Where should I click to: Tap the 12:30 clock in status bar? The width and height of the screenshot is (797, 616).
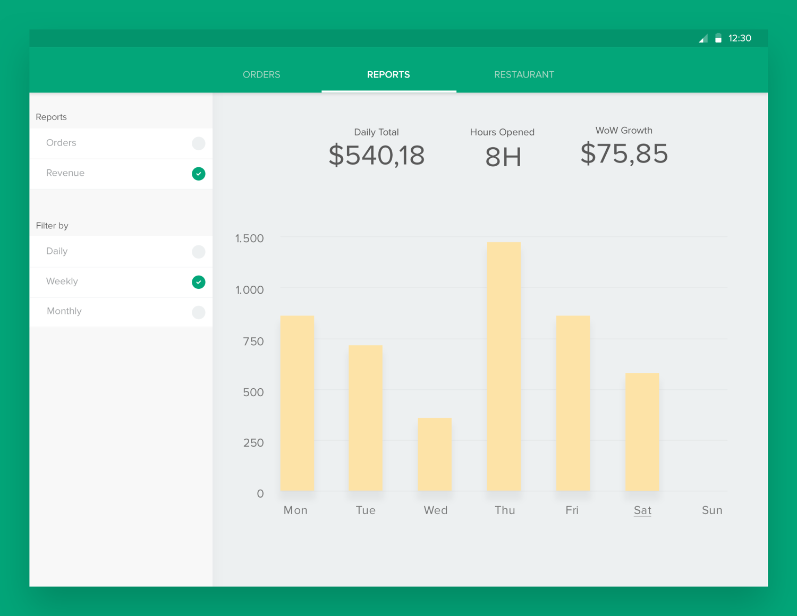[740, 38]
